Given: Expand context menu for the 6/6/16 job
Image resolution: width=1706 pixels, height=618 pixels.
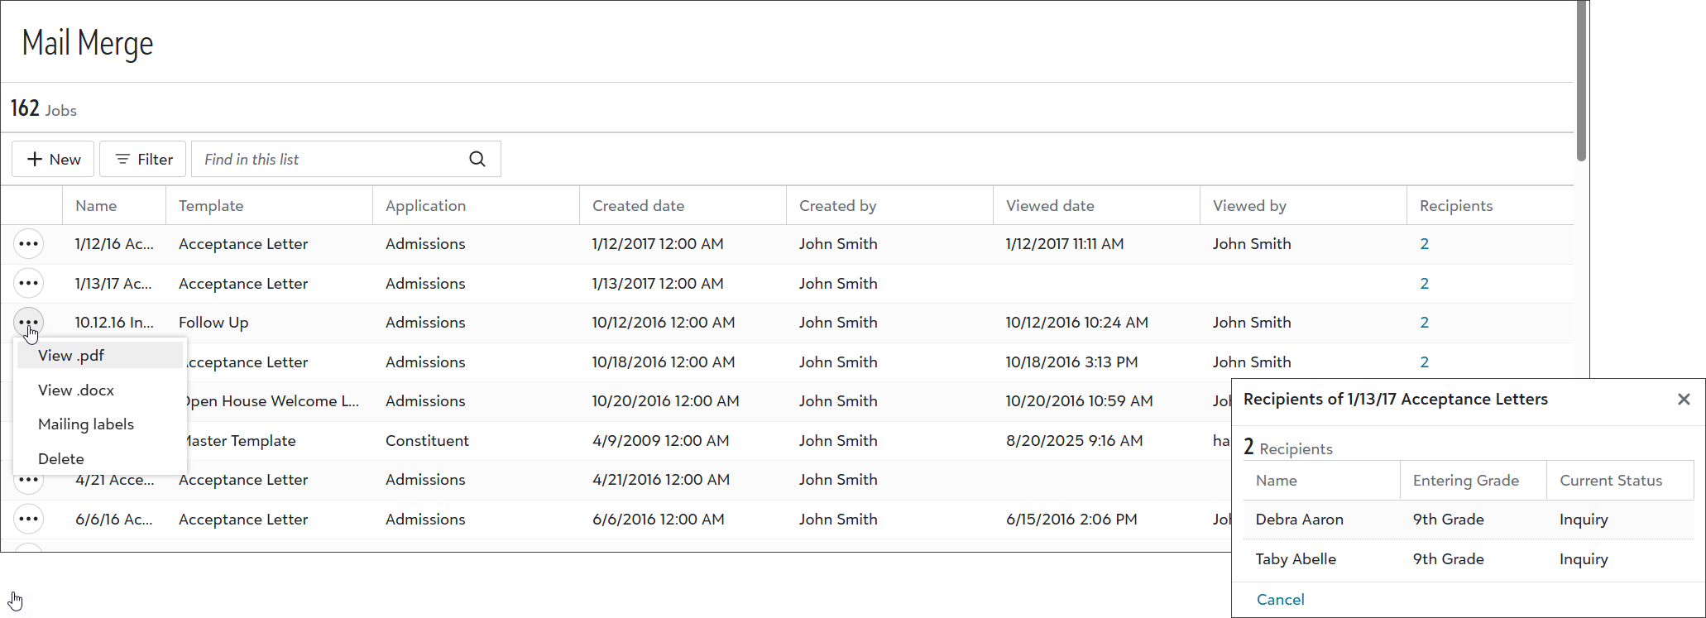Looking at the screenshot, I should [x=29, y=520].
